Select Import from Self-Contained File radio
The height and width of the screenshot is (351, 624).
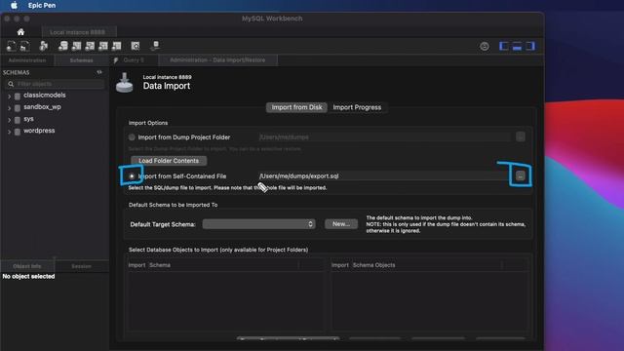[132, 176]
